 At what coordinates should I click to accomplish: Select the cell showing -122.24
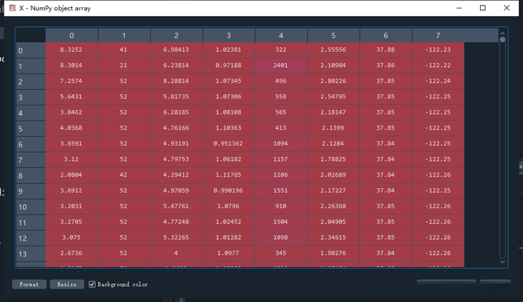pos(438,81)
